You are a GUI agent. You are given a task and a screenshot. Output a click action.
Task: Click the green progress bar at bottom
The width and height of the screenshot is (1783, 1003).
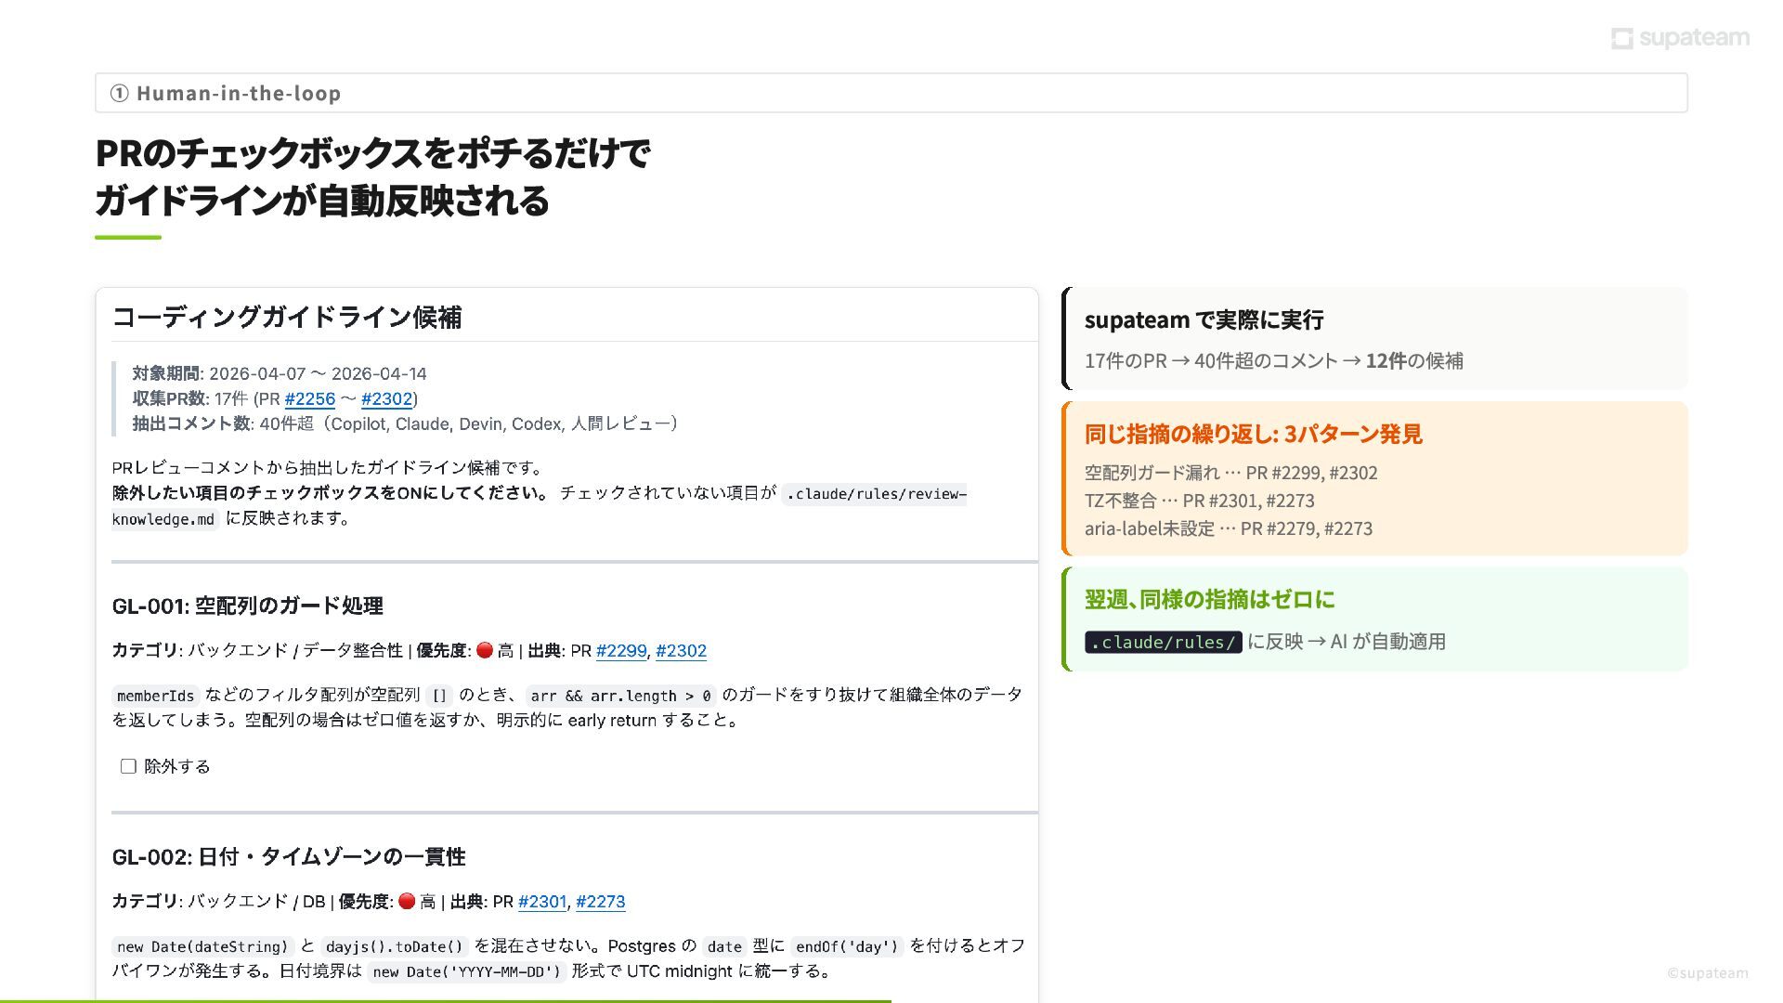446,1000
